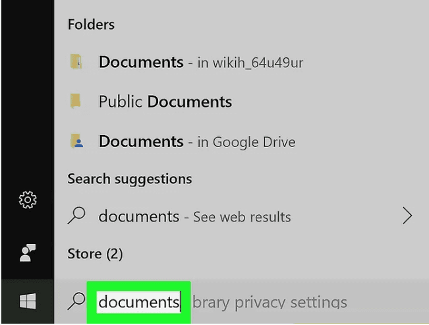Click the user feedback person icon

point(28,251)
